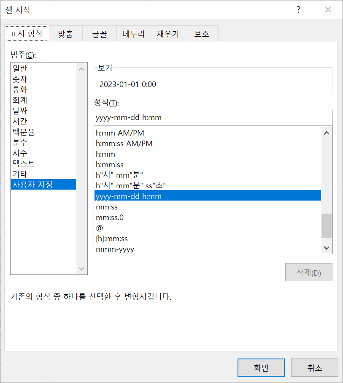Choose format h:mm AM/PM
This screenshot has width=343, height=383.
208,133
